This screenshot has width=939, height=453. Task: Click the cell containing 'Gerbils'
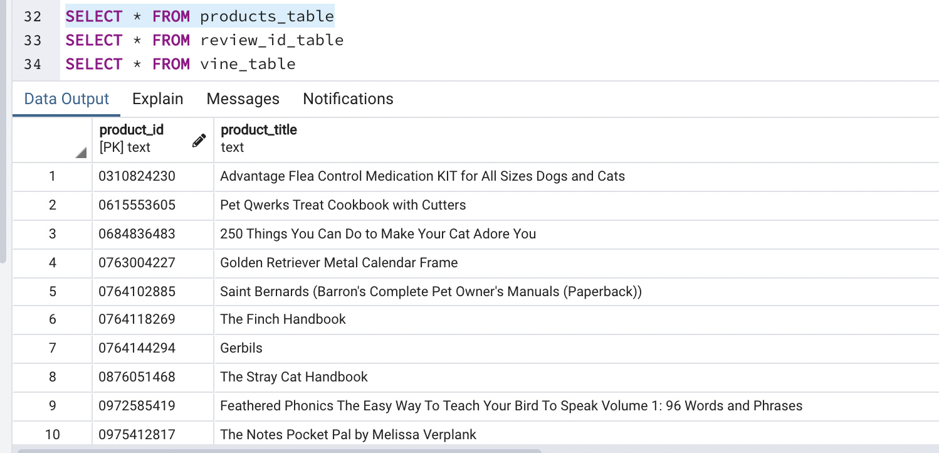(576, 348)
